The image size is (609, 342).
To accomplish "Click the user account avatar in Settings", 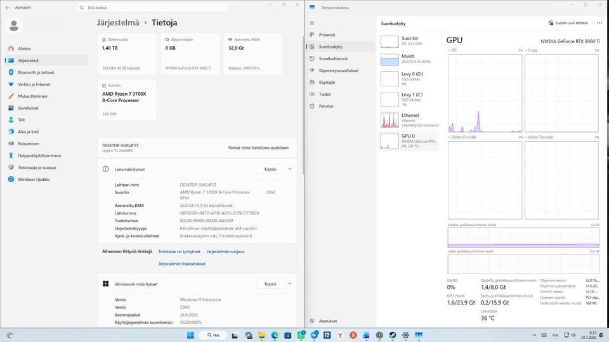I will point(14,26).
